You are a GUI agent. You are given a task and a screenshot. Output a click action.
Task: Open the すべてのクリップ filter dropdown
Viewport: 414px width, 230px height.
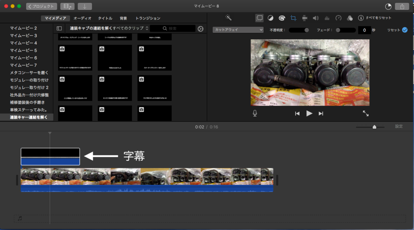[x=131, y=28]
